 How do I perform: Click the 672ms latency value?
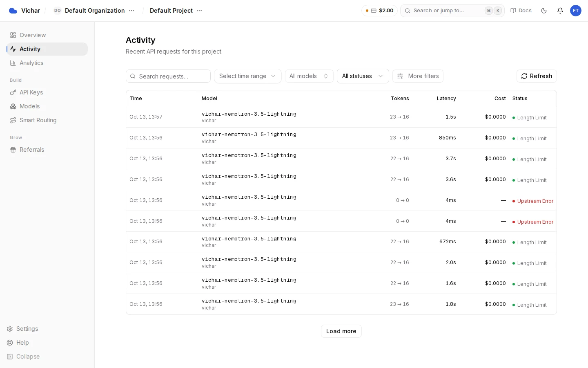pyautogui.click(x=448, y=242)
